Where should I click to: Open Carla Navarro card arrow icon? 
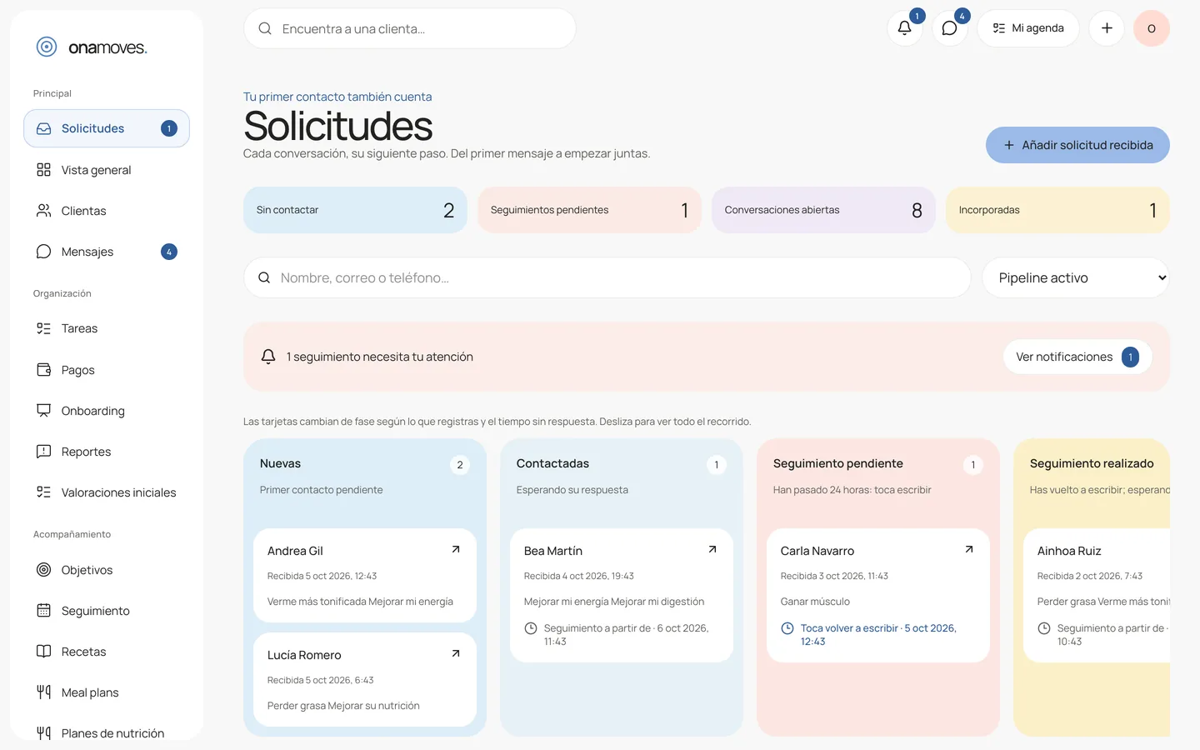click(x=969, y=549)
